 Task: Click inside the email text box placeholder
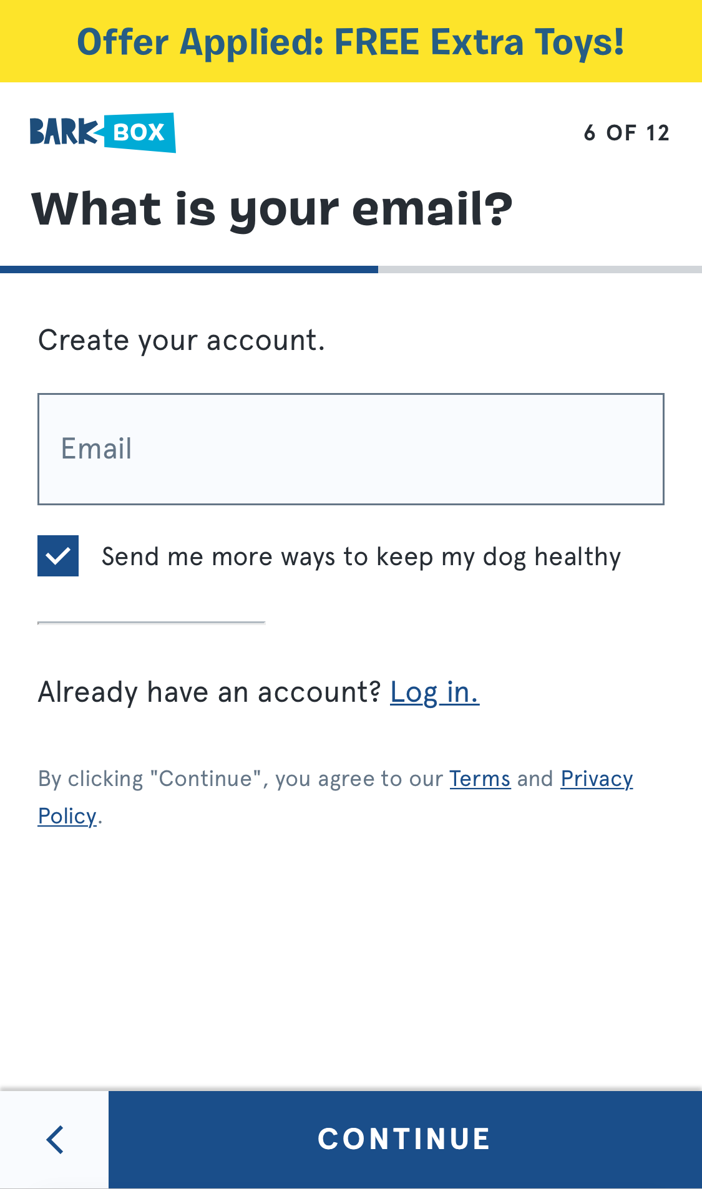(97, 447)
